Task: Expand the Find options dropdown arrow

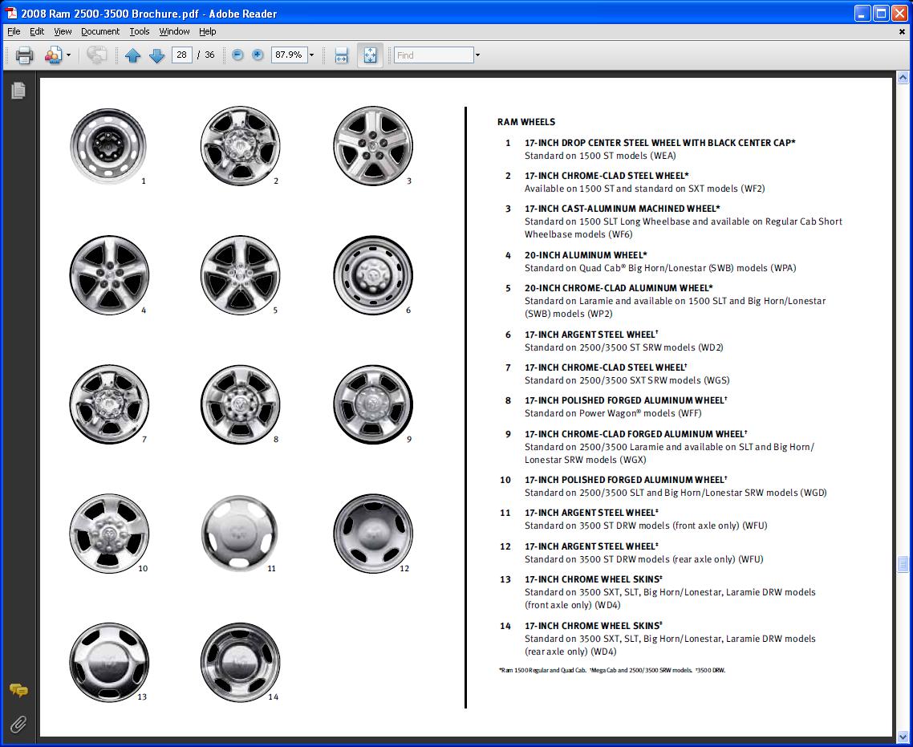Action: [477, 55]
